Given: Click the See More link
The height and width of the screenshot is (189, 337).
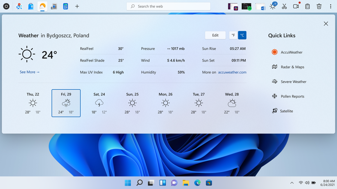Looking at the screenshot, I should 29,72.
